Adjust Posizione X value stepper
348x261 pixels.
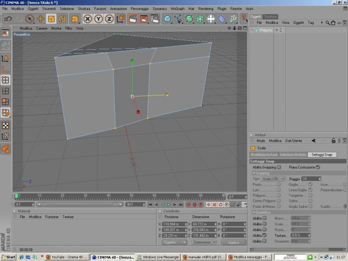(186, 224)
